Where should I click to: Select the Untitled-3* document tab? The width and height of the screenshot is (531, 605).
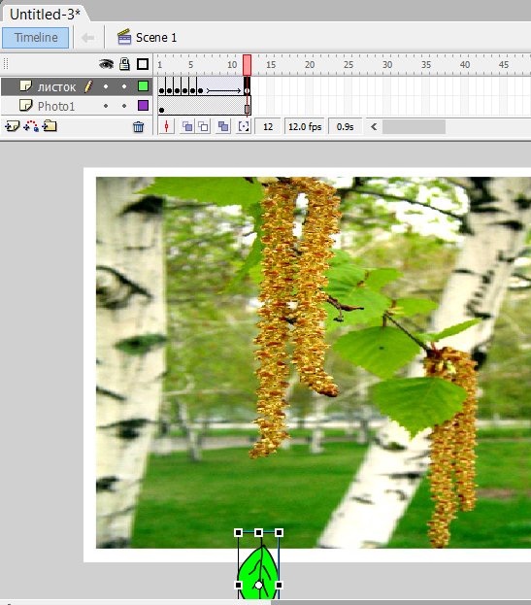point(45,15)
